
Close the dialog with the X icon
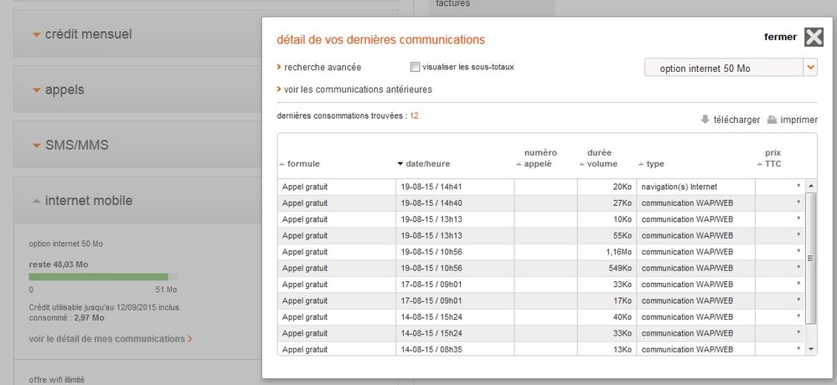(x=814, y=38)
